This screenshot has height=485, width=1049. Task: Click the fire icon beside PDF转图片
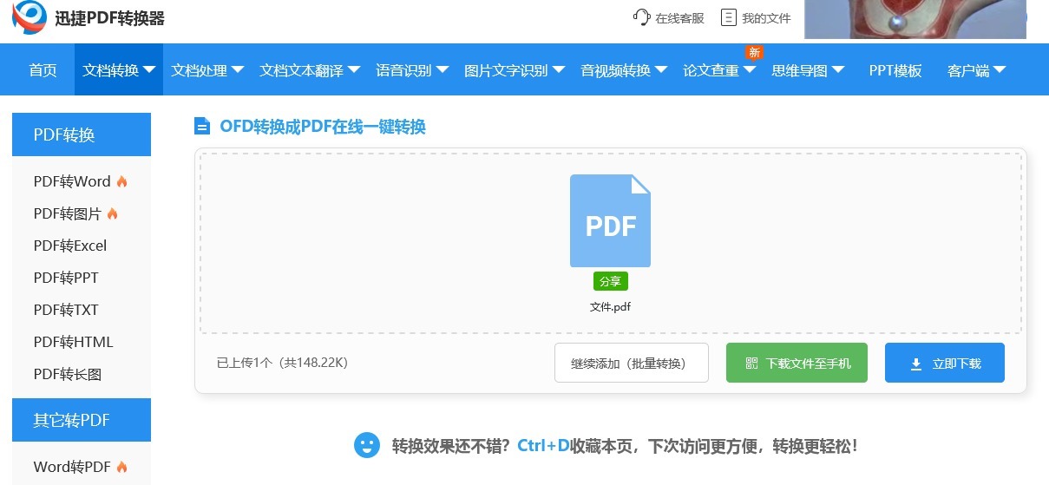tap(112, 213)
